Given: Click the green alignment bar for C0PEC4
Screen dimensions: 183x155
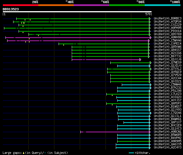Looking at the screenshot, I should click(104, 44).
